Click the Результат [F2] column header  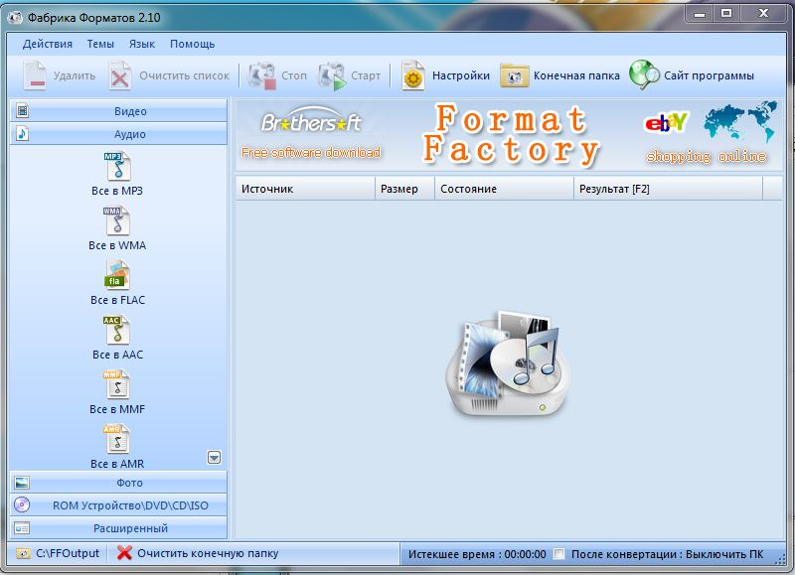pos(668,189)
